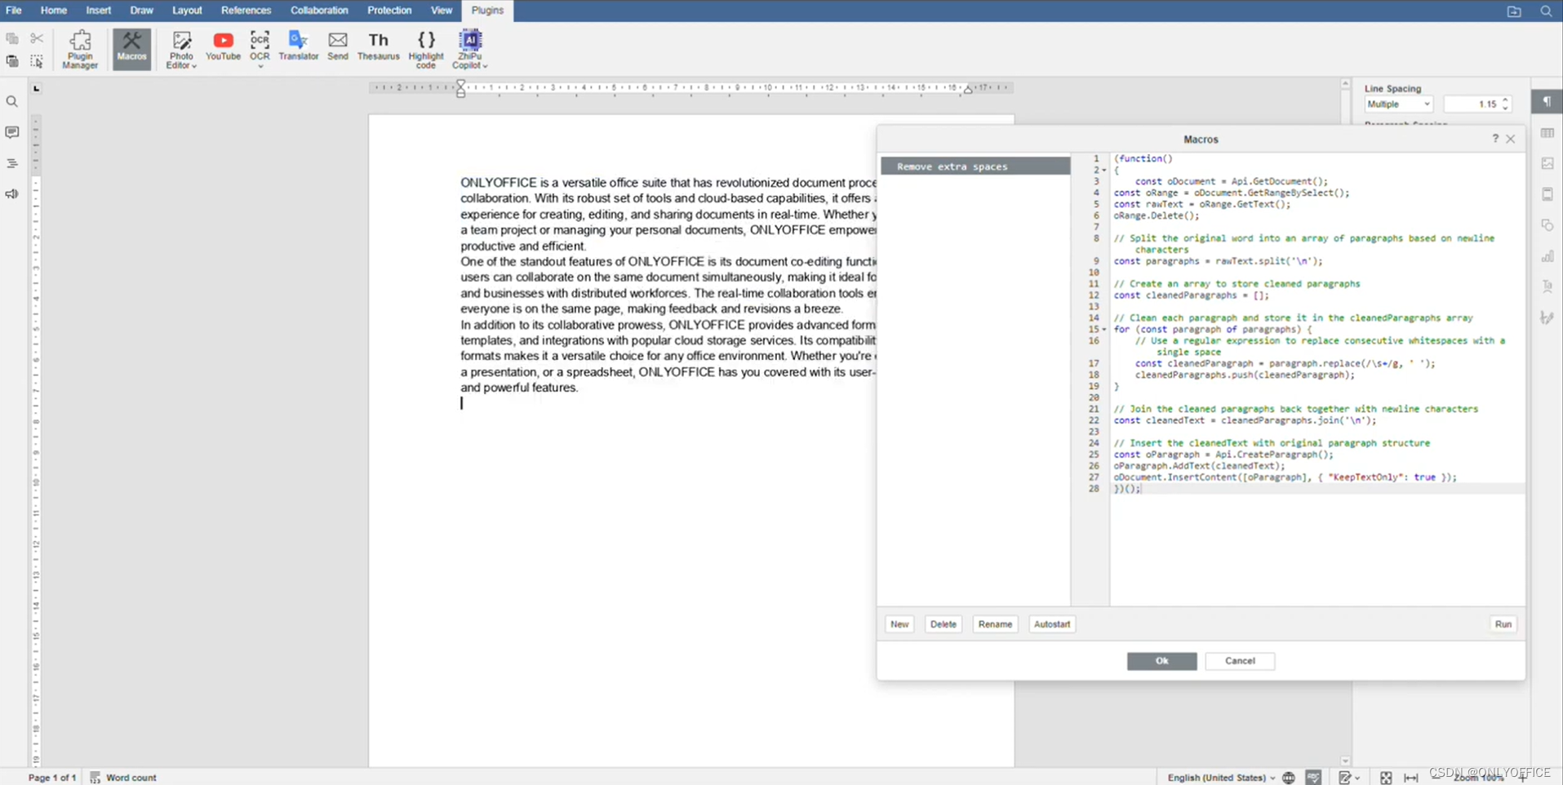
Task: Open the Find search sidebar icon
Action: coord(12,102)
